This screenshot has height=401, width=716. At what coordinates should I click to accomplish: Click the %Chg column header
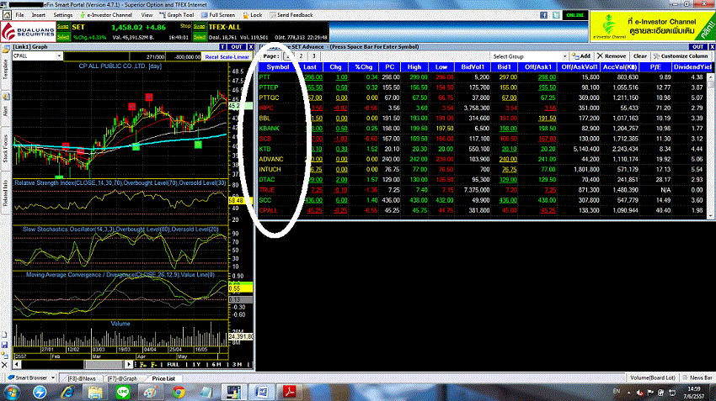tap(364, 67)
